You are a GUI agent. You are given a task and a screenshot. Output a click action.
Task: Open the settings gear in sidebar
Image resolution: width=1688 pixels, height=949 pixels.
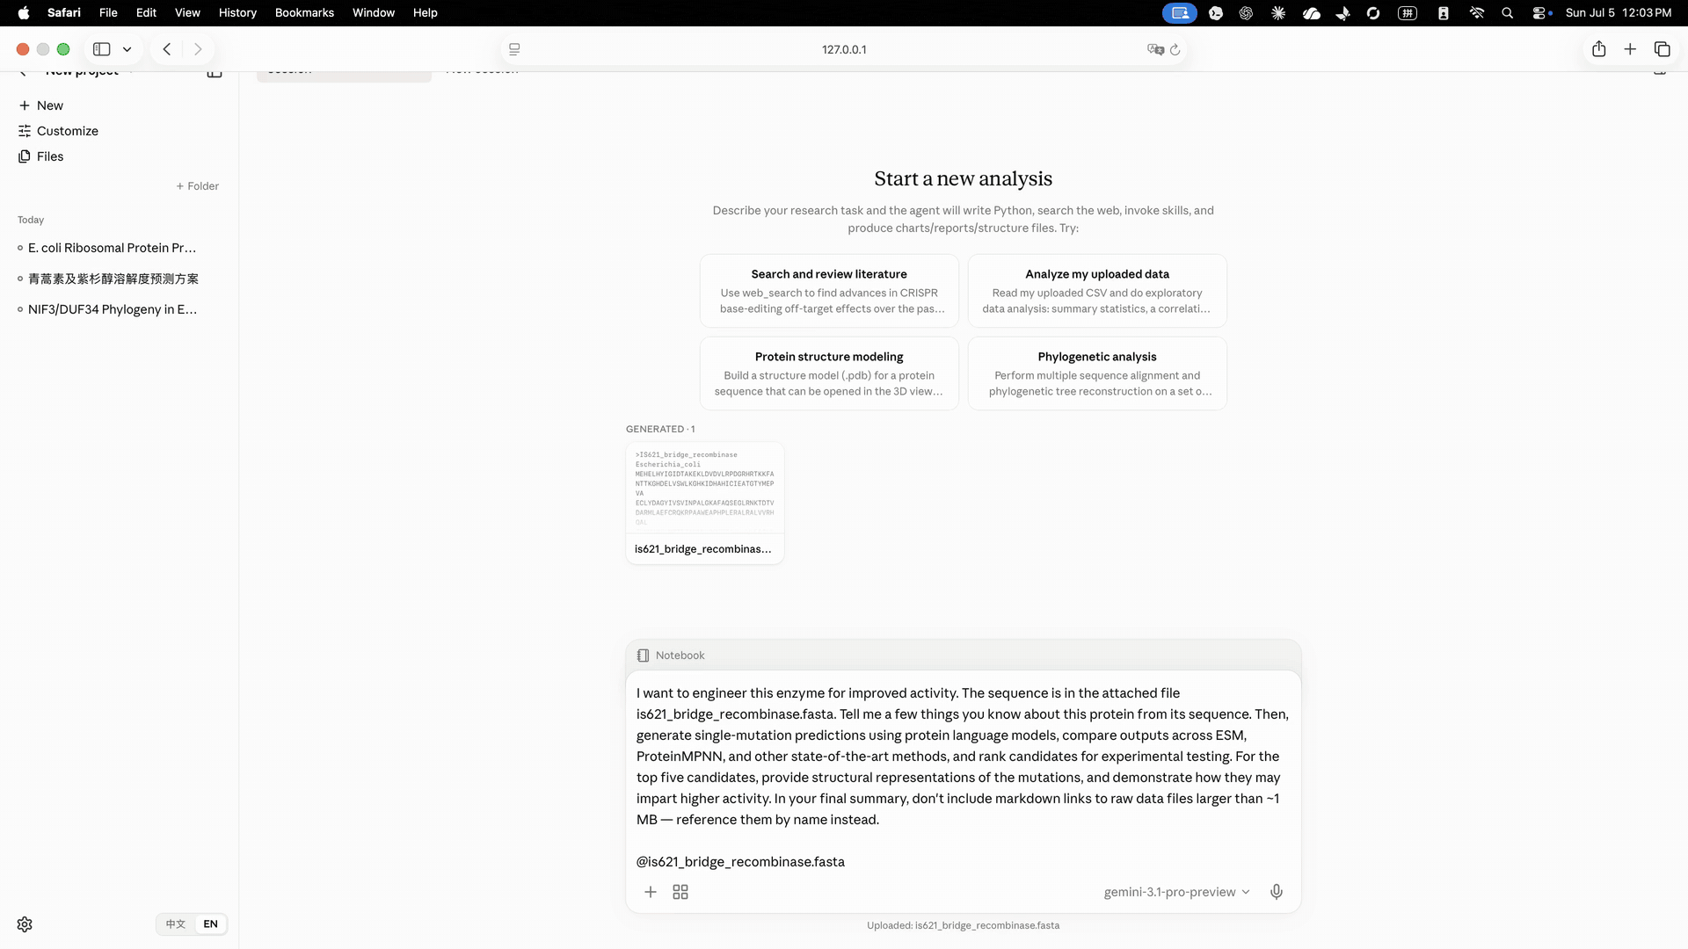point(25,924)
